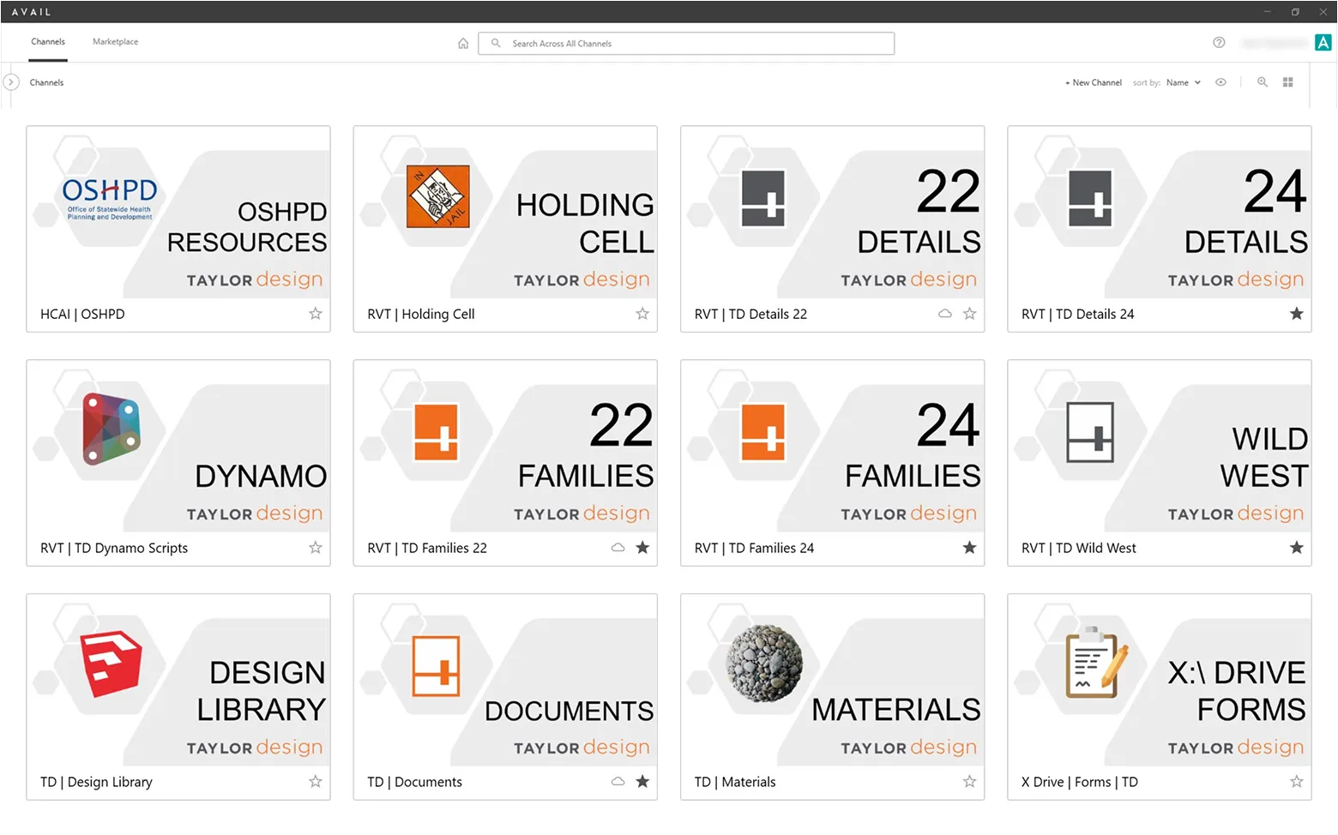This screenshot has width=1338, height=835.
Task: Favorite the RVT | Holding Cell channel
Action: coord(642,314)
